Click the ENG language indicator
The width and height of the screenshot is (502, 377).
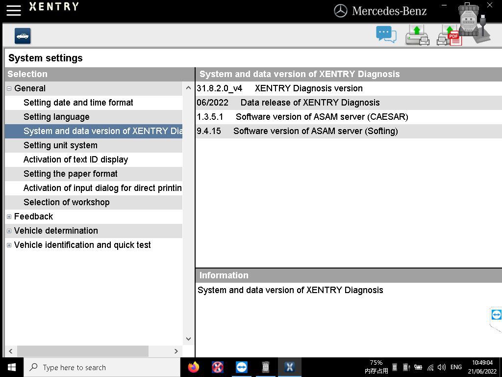[x=456, y=367]
